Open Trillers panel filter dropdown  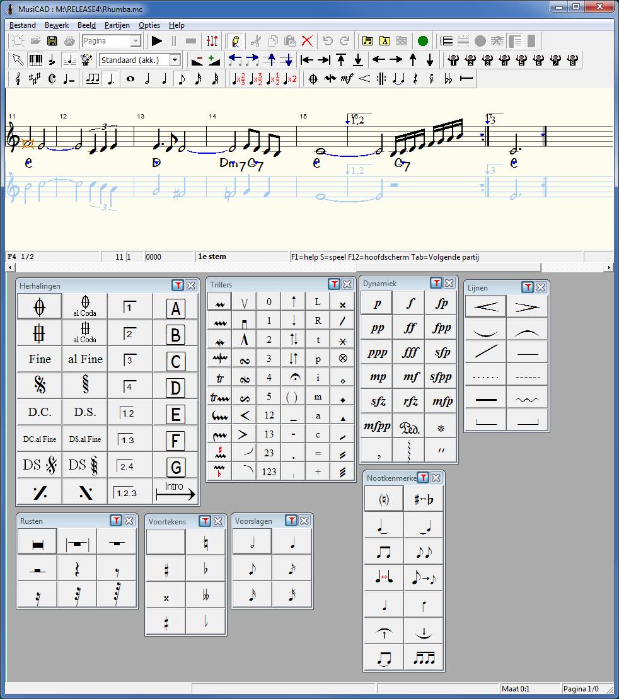334,284
